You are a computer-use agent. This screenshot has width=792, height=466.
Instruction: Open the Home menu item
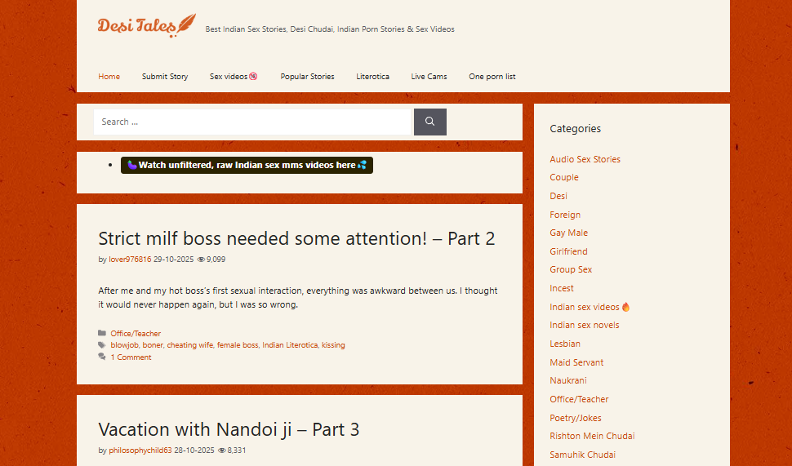[109, 77]
